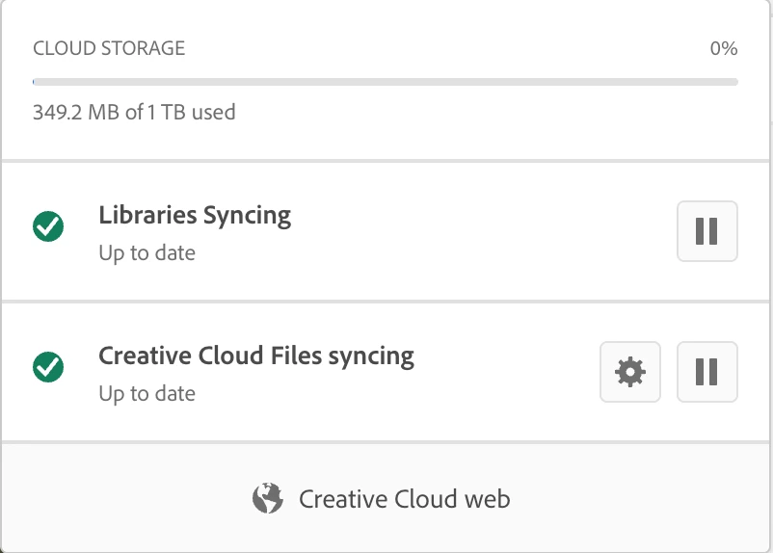Screen dimensions: 773x553
Task: Click the cloud storage usage progress bar
Action: pyautogui.click(x=386, y=82)
